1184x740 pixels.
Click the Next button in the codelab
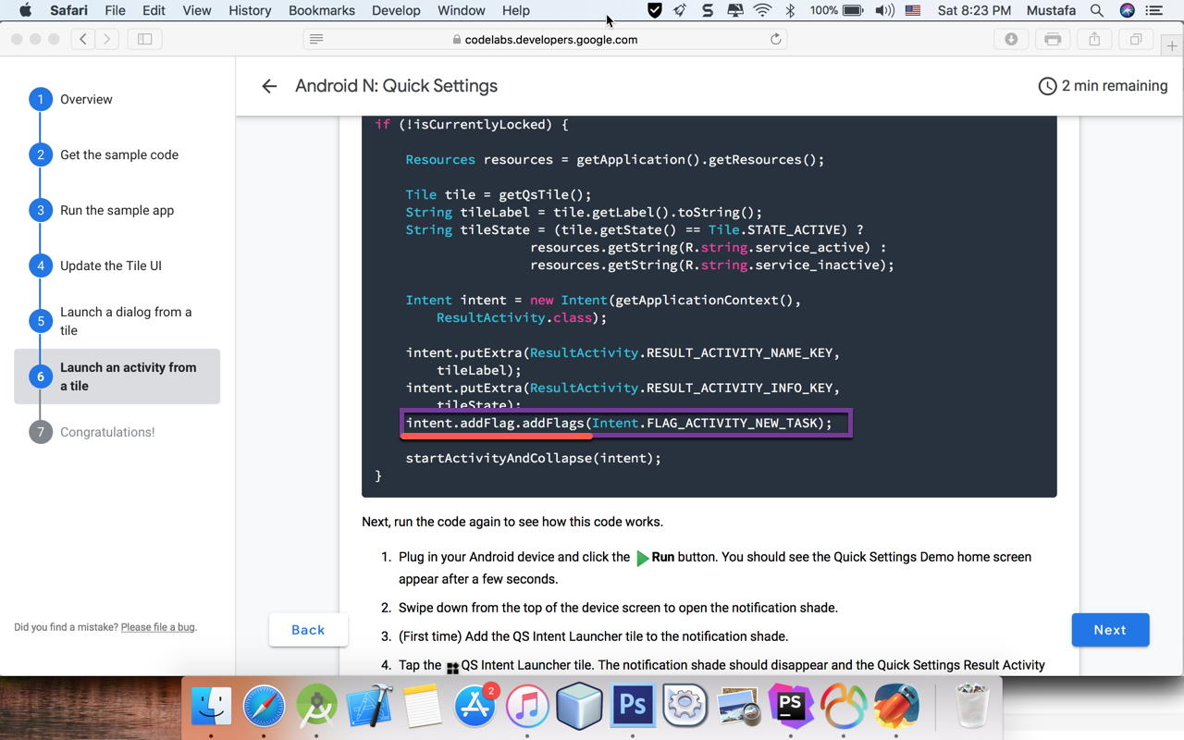pyautogui.click(x=1110, y=630)
